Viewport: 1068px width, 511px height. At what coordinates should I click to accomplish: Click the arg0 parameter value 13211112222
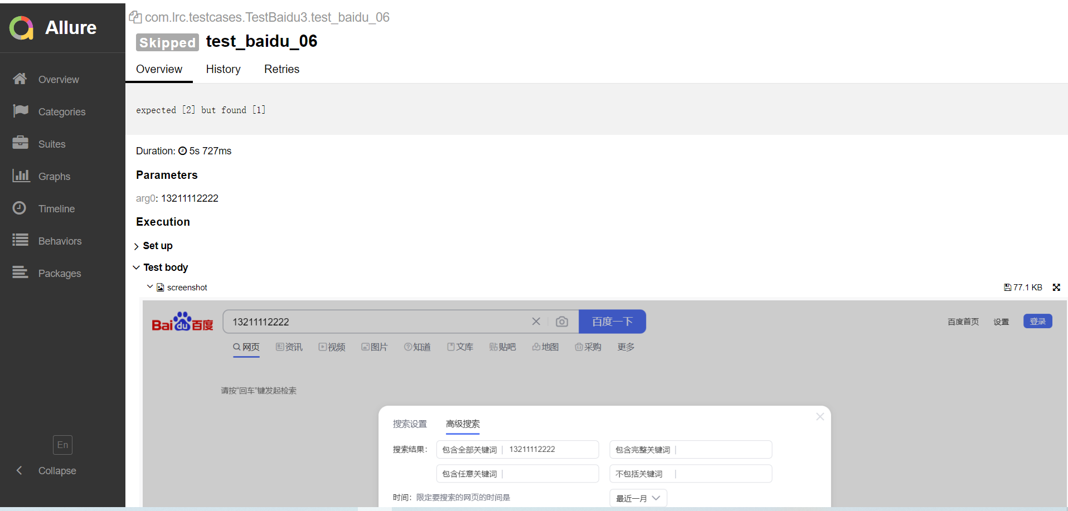click(x=190, y=198)
